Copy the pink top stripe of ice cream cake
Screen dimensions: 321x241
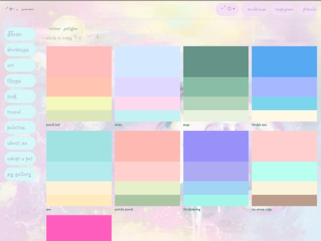tap(284, 146)
